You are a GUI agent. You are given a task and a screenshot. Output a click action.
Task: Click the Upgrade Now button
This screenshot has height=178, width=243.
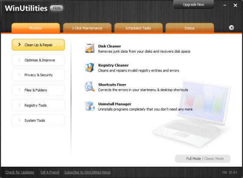[x=194, y=5]
